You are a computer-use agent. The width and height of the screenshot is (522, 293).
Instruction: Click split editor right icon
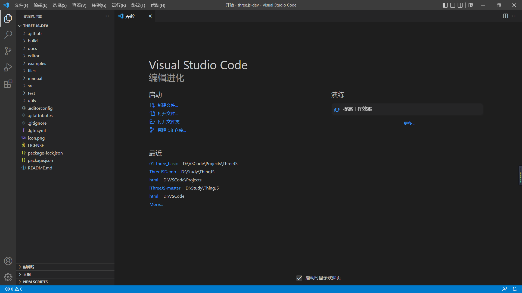(505, 16)
